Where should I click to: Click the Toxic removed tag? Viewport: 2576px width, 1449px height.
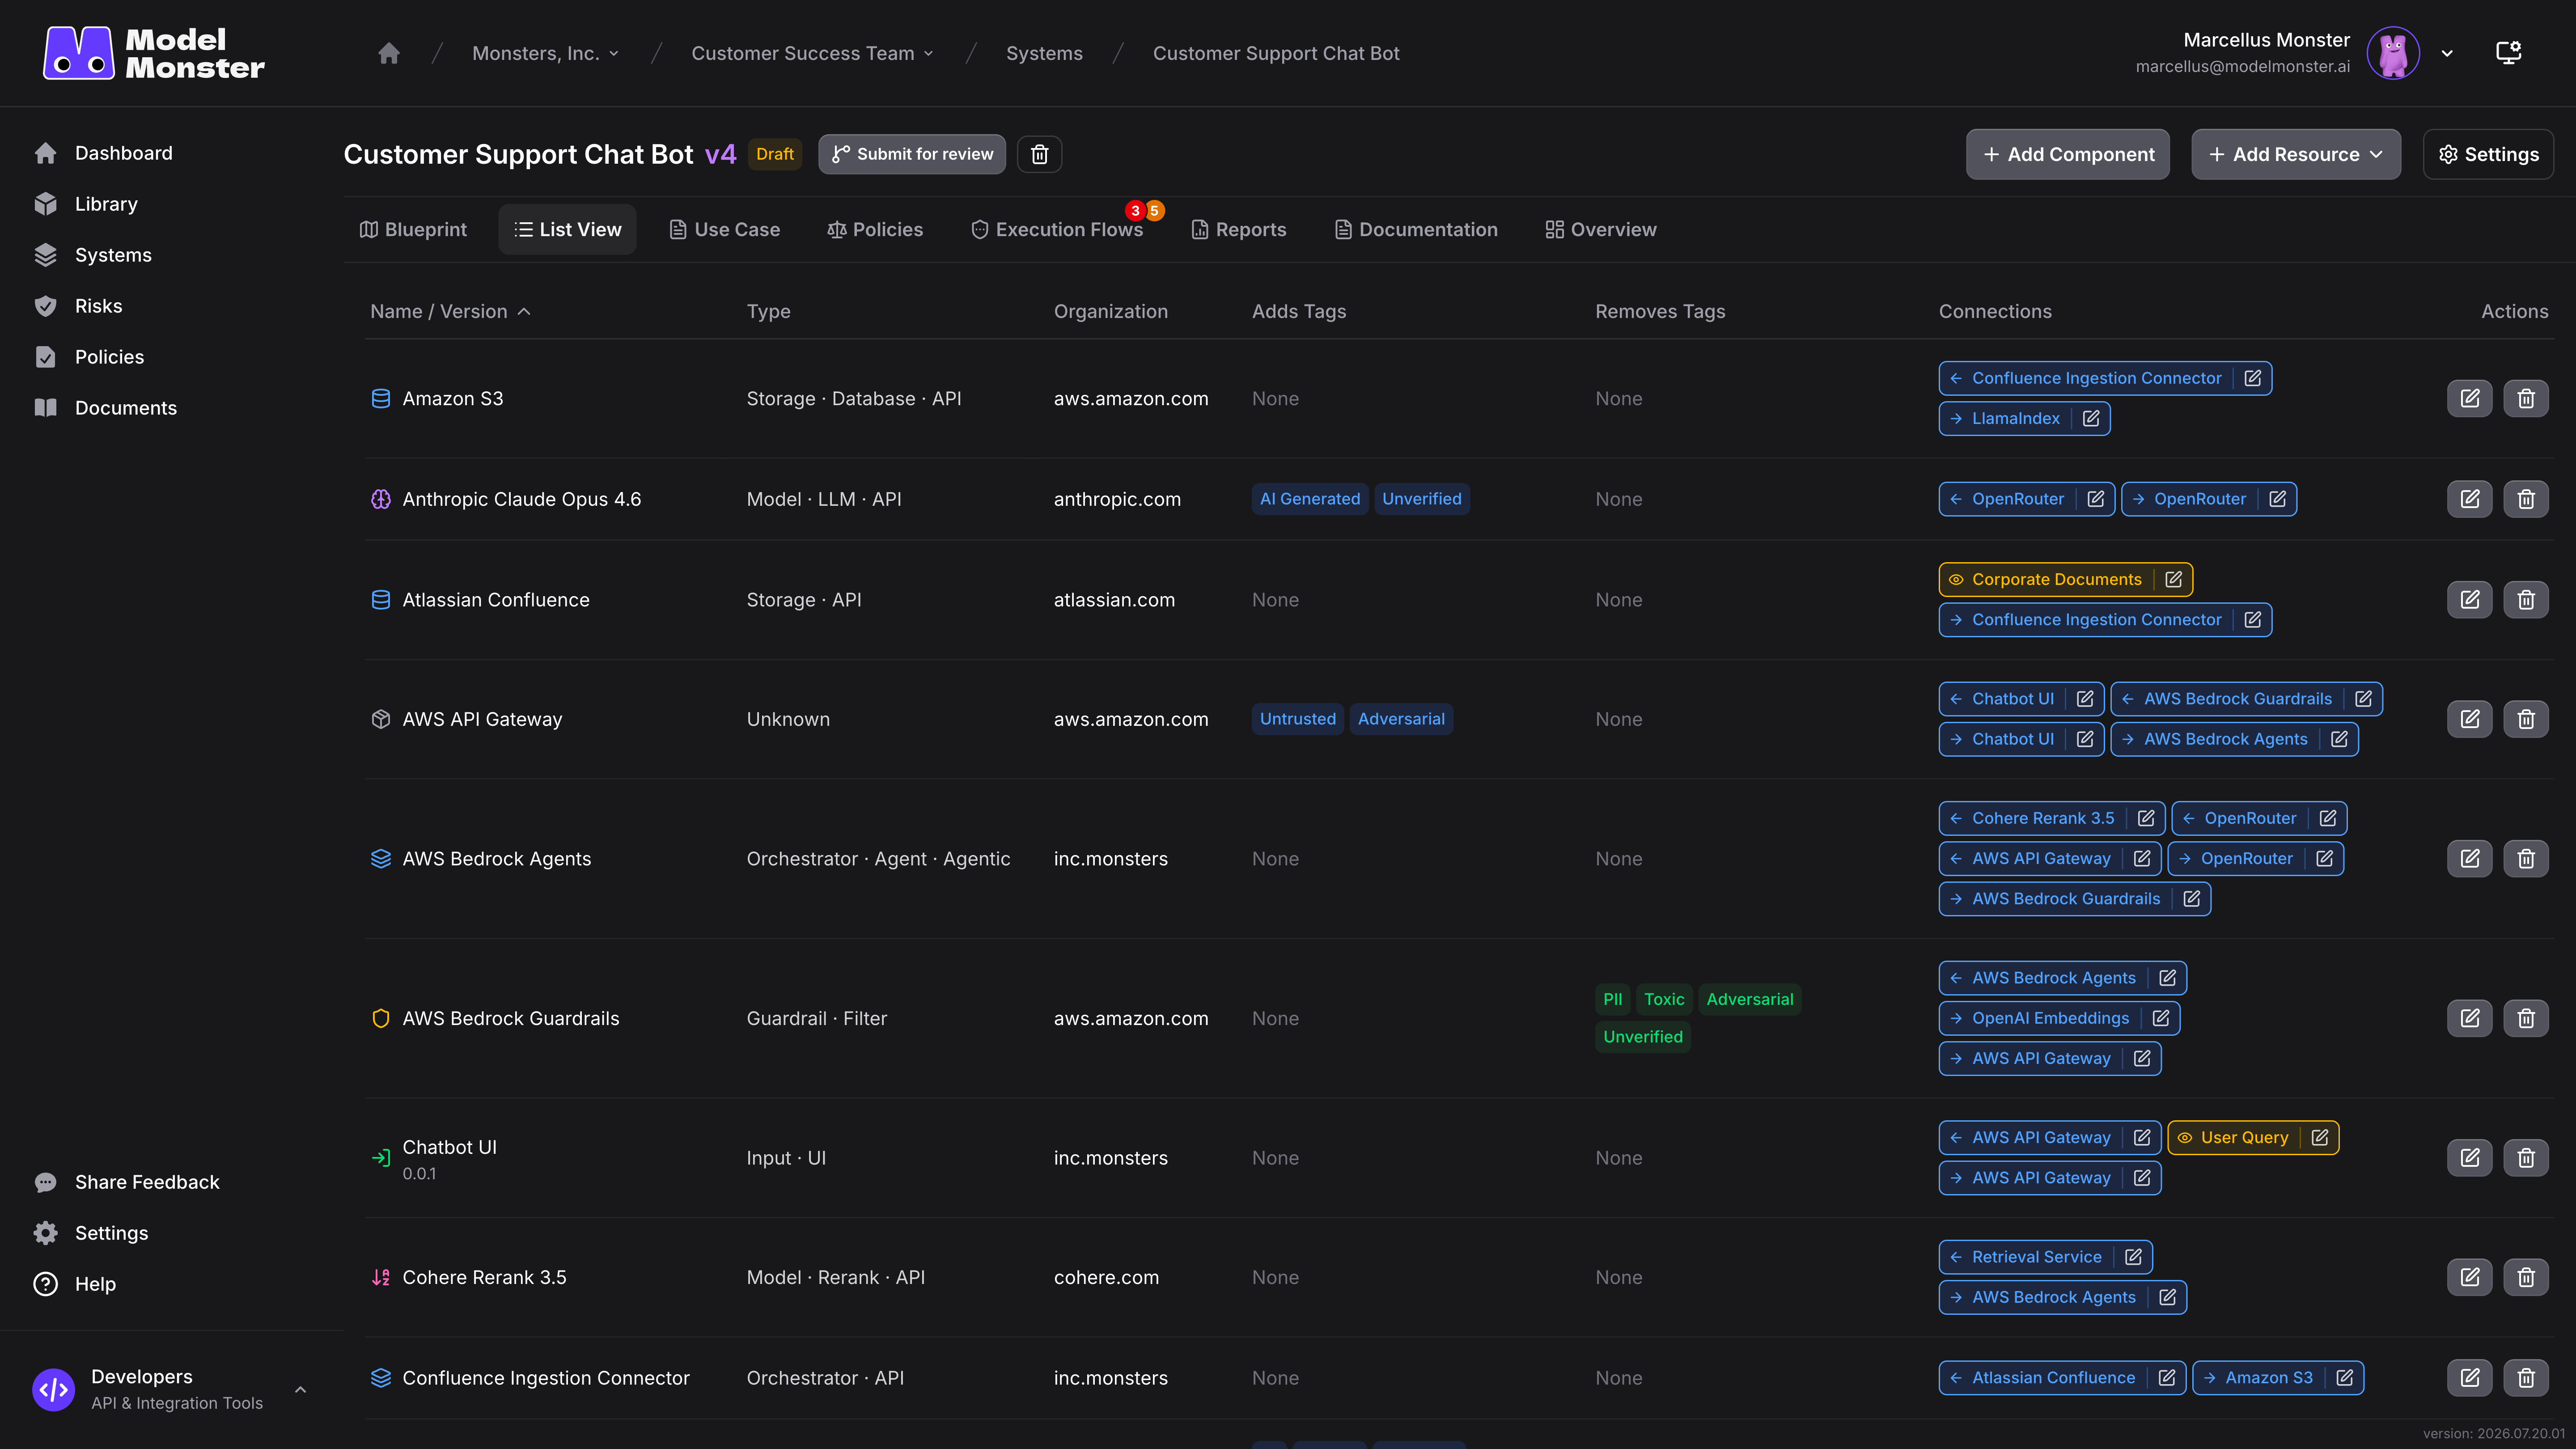(x=1664, y=999)
